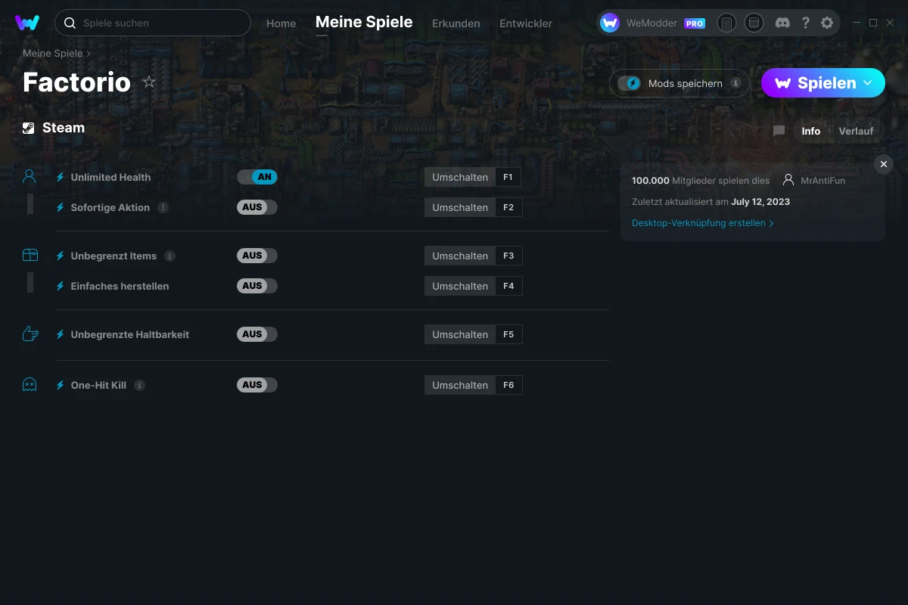This screenshot has width=908, height=605.
Task: Click the Steam platform icon
Action: click(29, 128)
